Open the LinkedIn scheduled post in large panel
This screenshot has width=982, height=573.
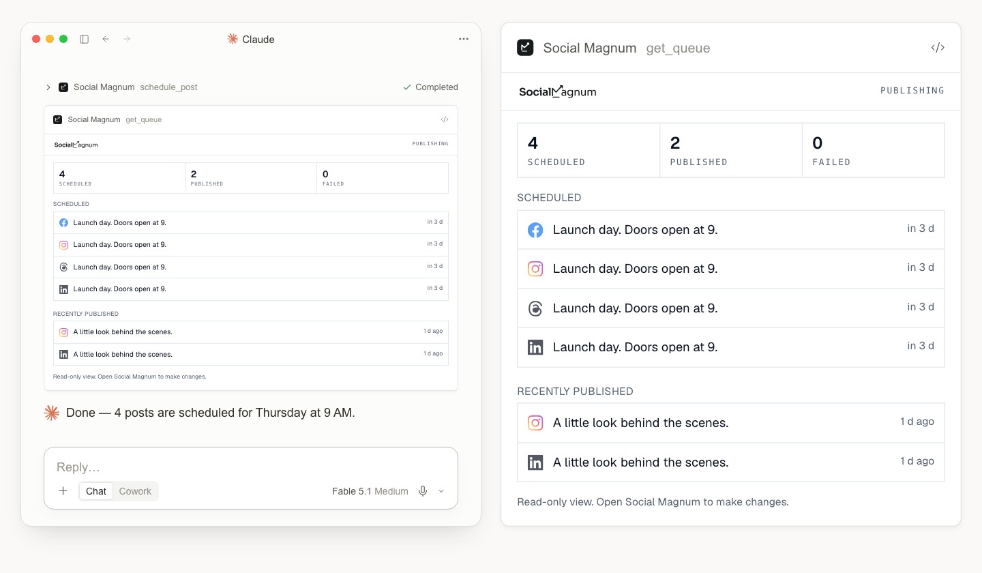731,347
